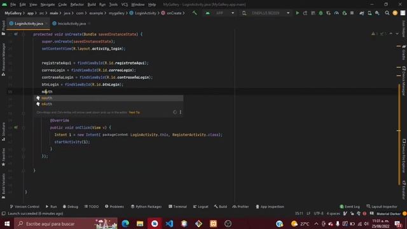
Task: Close the LoginActivity.java tab
Action: point(46,24)
